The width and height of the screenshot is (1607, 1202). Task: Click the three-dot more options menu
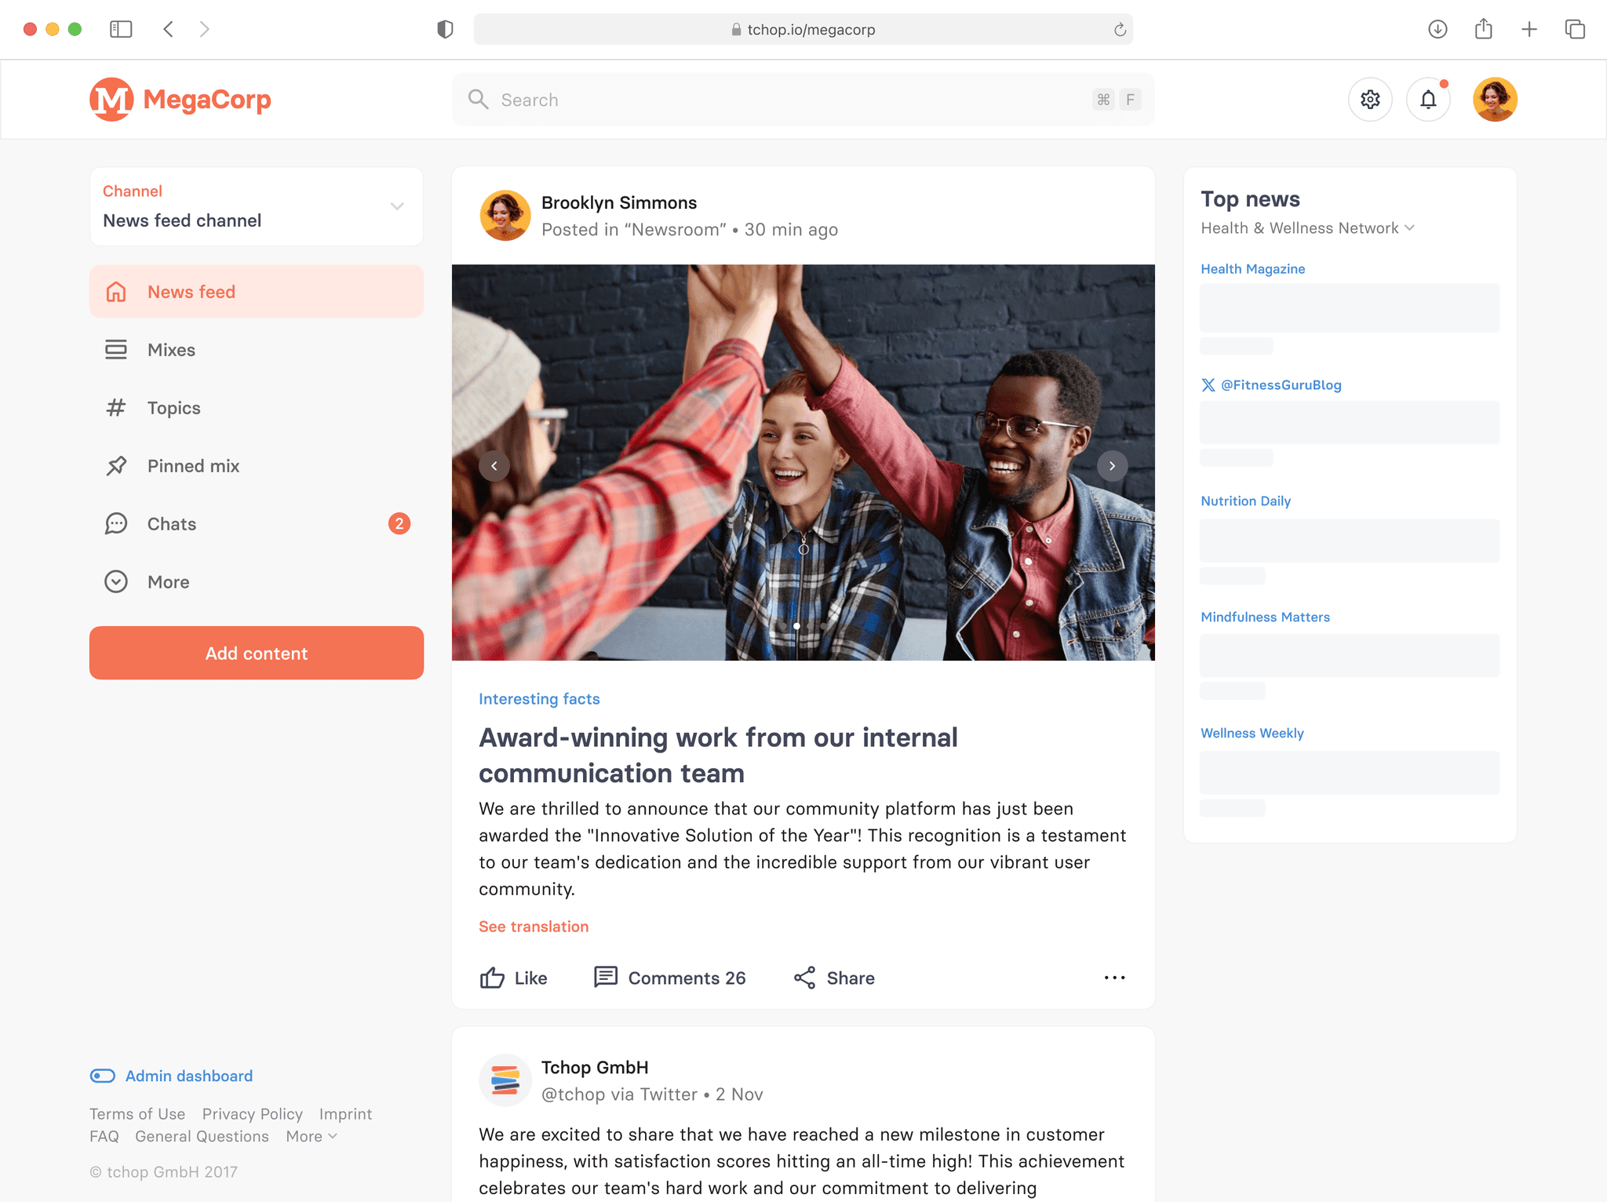(1115, 976)
